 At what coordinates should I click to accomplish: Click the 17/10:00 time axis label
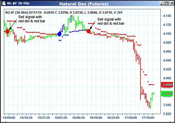(148, 118)
